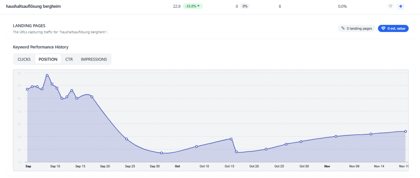Click the 0 est. value button
Image resolution: width=420 pixels, height=178 pixels.
tap(393, 28)
